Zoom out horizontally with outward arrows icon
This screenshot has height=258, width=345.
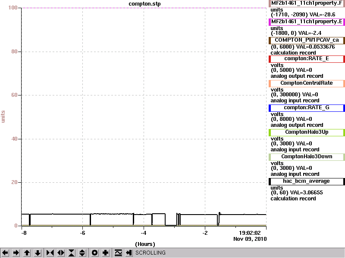61,253
